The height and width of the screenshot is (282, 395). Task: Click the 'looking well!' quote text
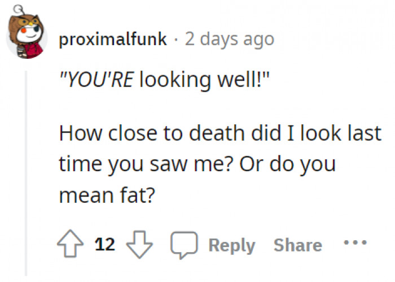click(202, 81)
